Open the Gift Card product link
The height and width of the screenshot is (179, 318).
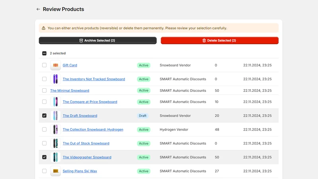[x=70, y=65]
